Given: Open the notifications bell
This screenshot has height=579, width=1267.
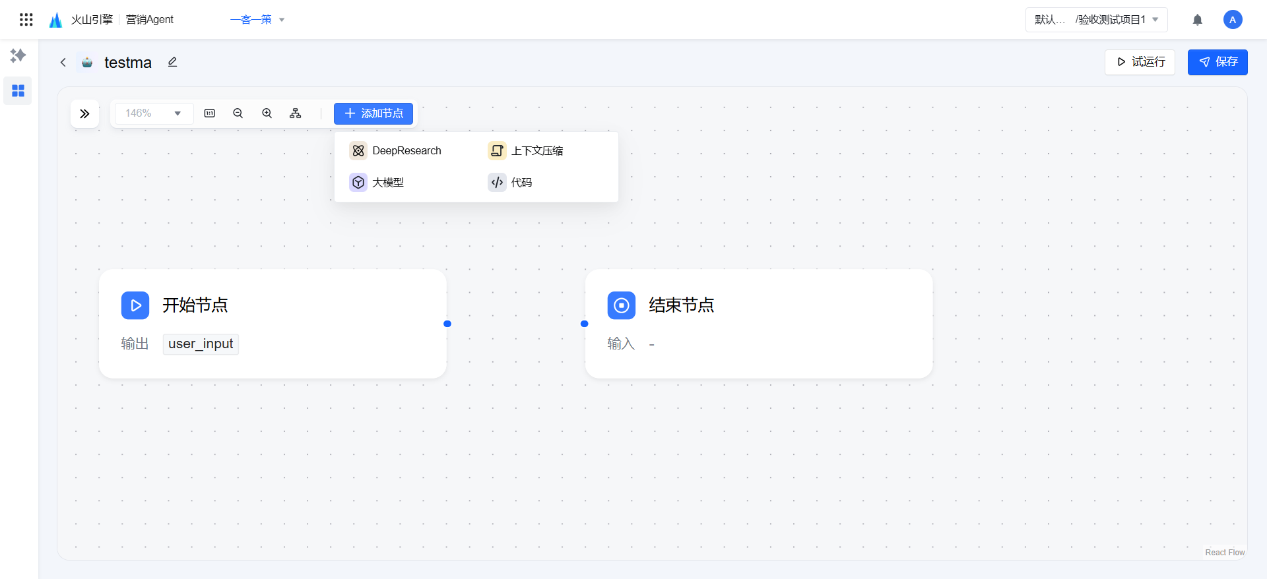Looking at the screenshot, I should [x=1197, y=20].
